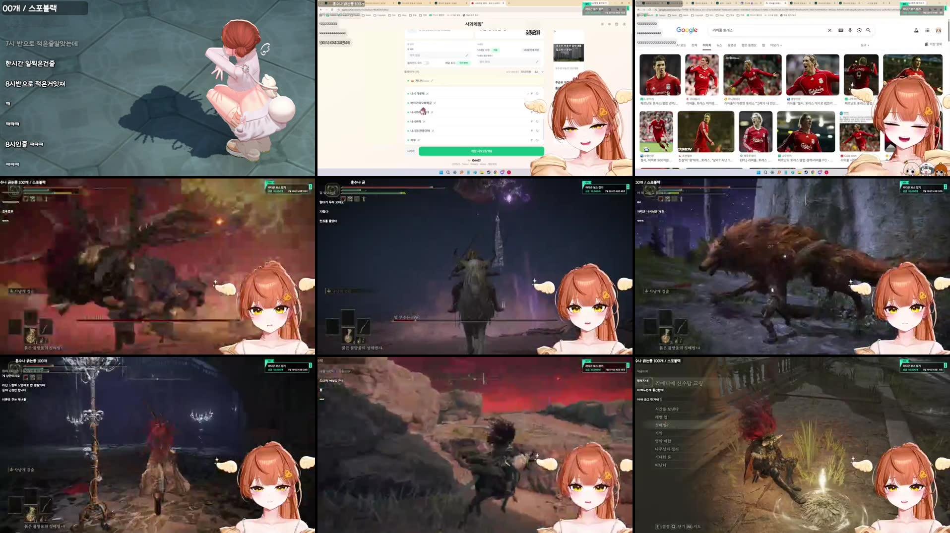Open File Explorer in the 사과게임 window taskbar

coord(482,173)
